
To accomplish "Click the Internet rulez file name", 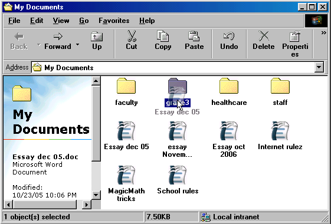I will click(x=280, y=147).
